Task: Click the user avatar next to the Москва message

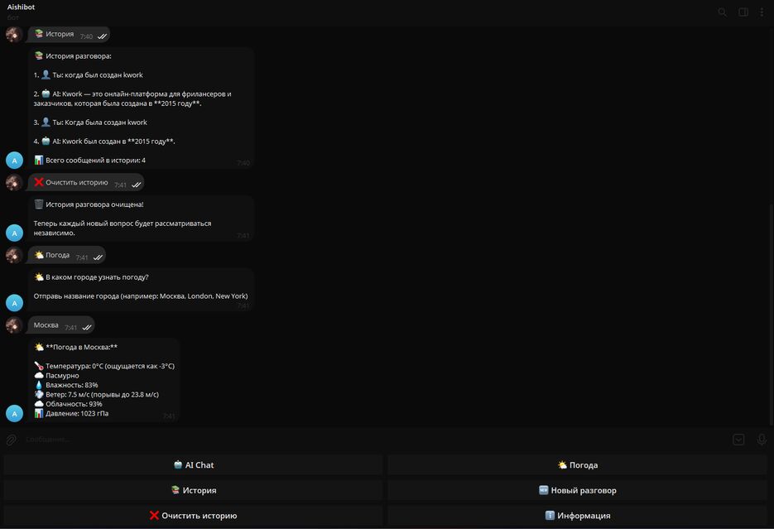Action: (x=14, y=325)
